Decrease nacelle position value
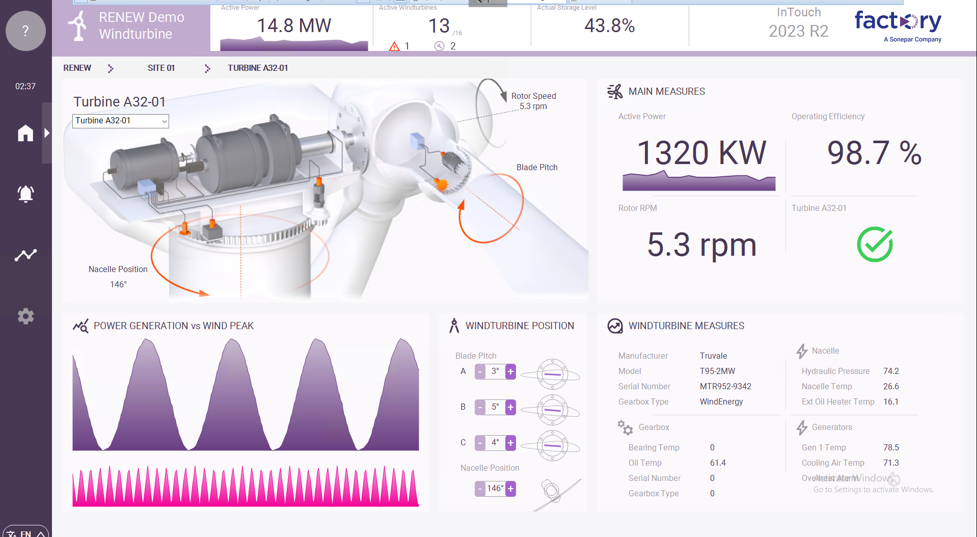The image size is (977, 537). pyautogui.click(x=480, y=489)
